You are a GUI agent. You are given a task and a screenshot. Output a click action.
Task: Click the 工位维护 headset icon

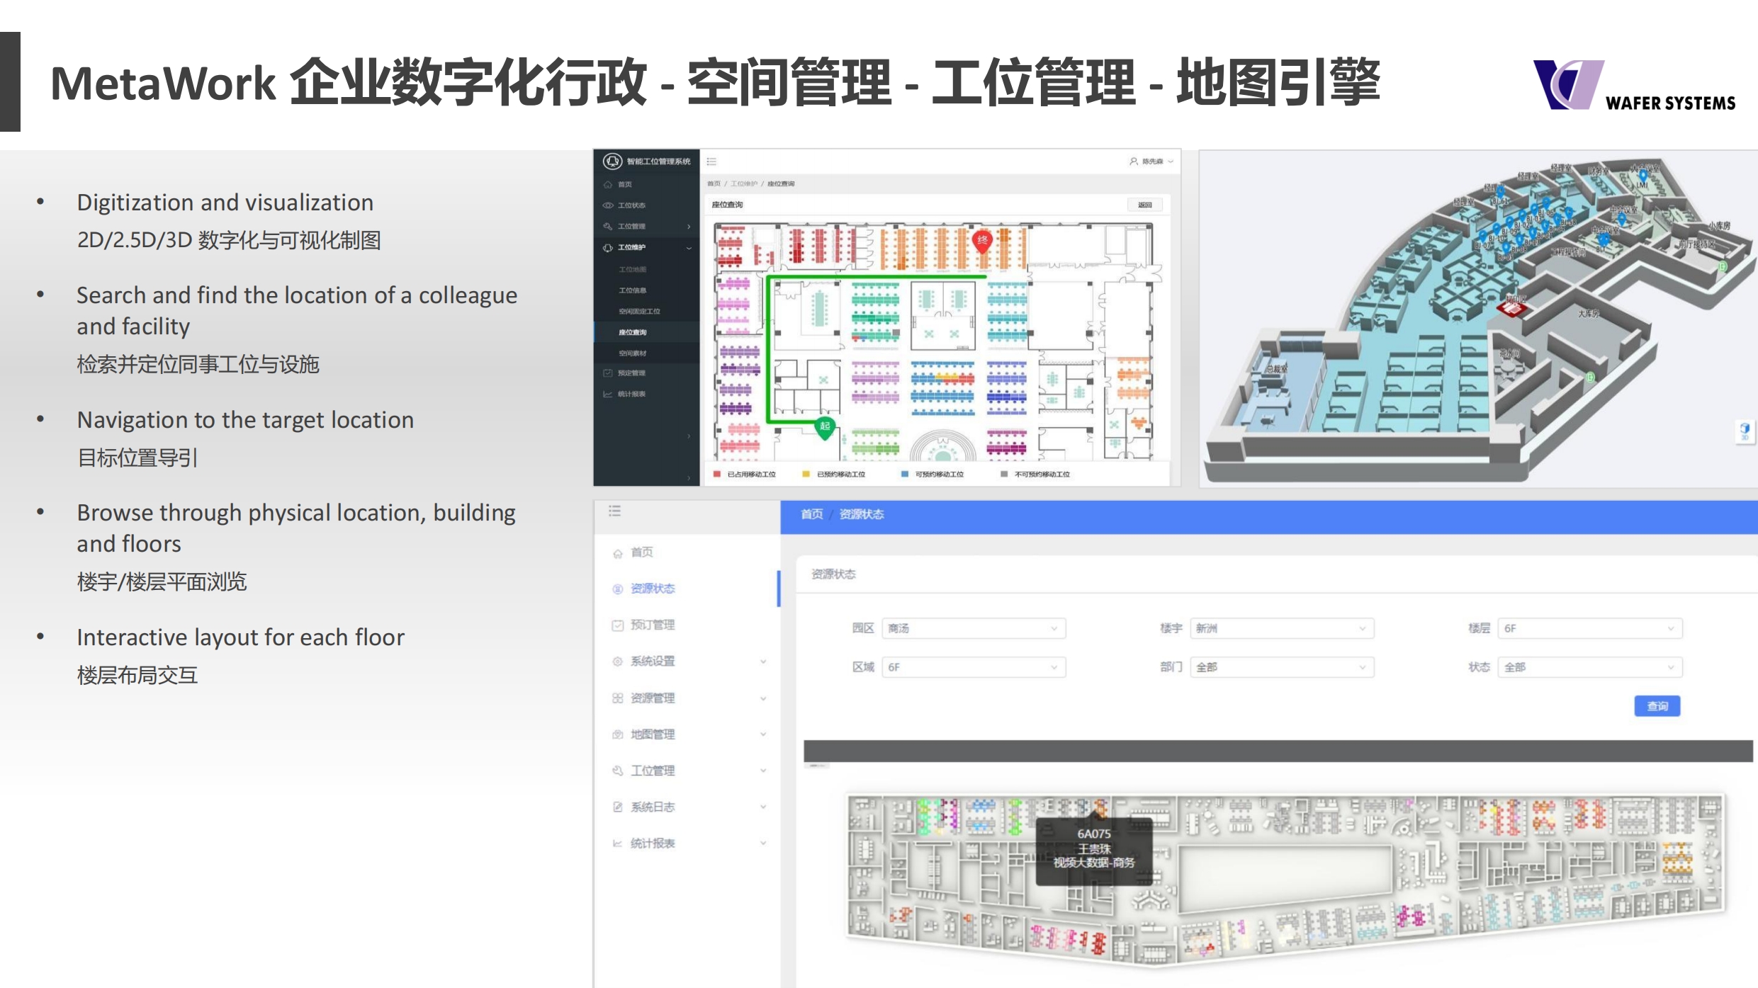(x=607, y=247)
